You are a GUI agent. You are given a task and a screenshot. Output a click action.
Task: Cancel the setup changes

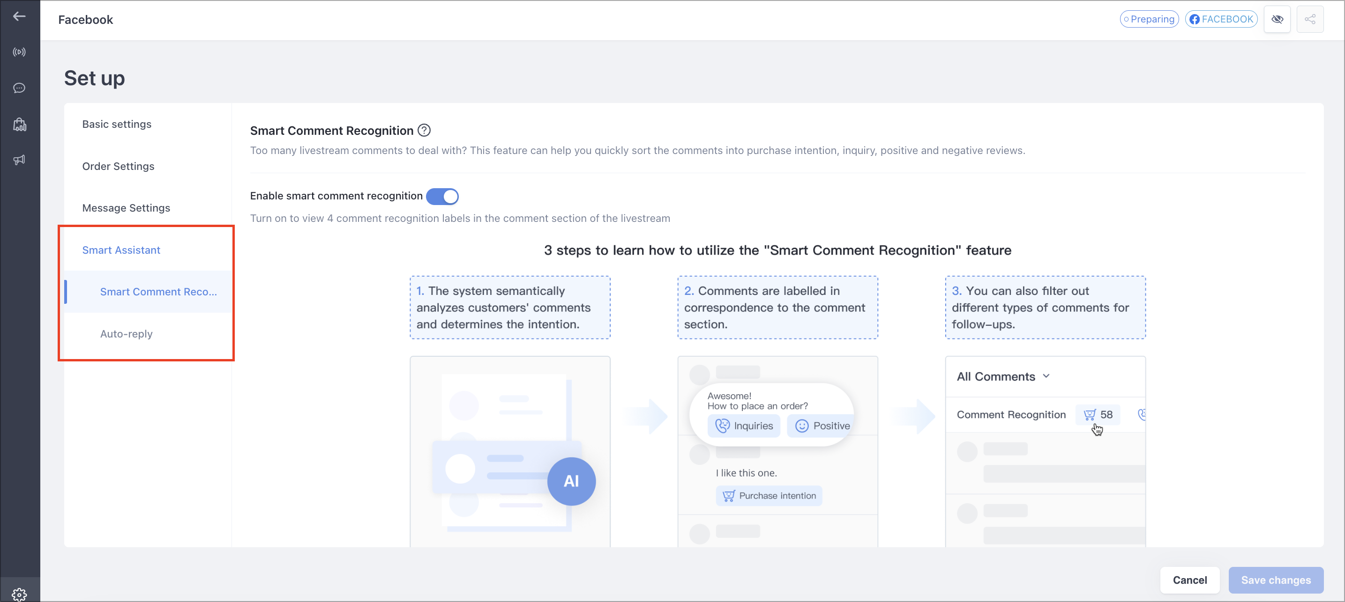point(1189,580)
